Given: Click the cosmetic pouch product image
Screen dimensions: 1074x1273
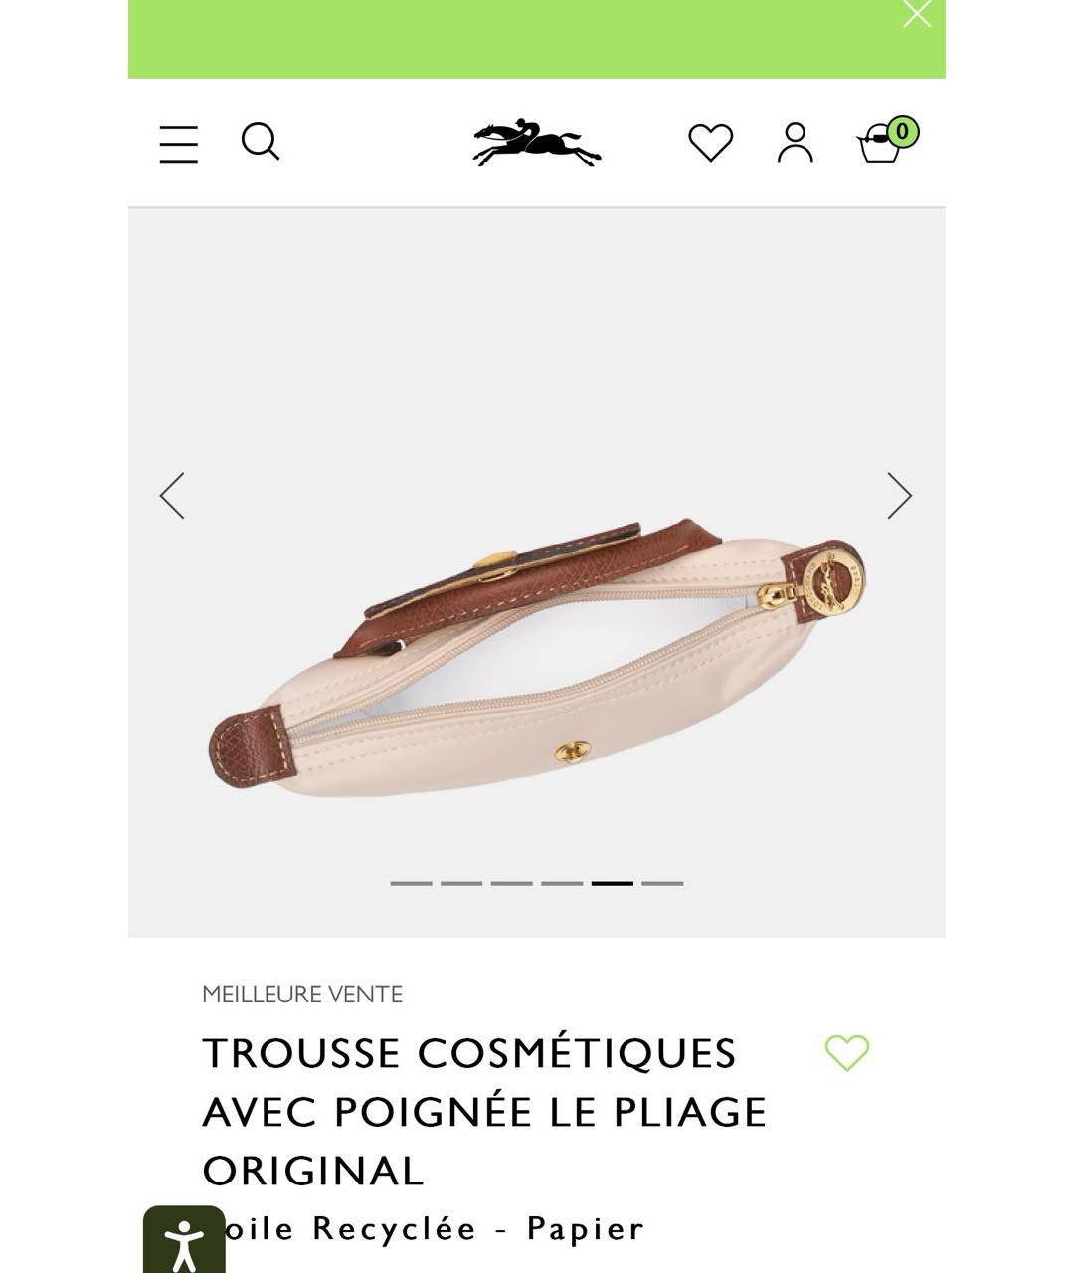Looking at the screenshot, I should (537, 656).
